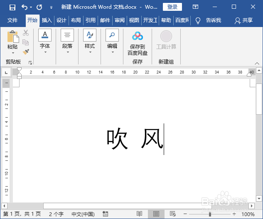Click the Copy icon

[x=26, y=42]
